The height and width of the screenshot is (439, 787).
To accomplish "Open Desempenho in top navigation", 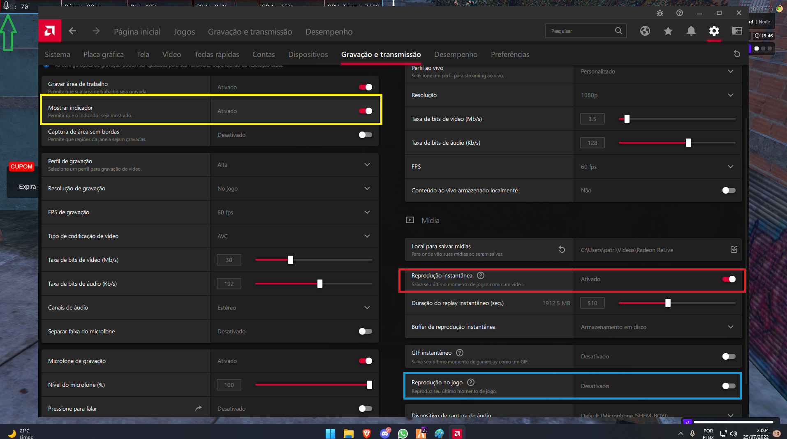I will (329, 32).
